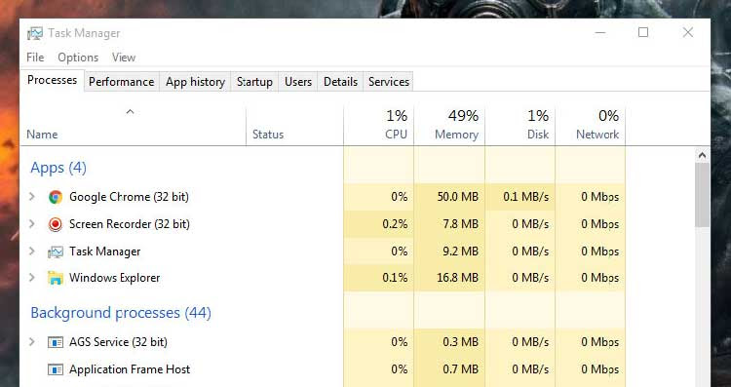The image size is (731, 387).
Task: Switch to the Startup tab
Action: point(254,82)
